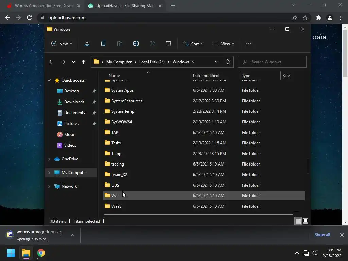The width and height of the screenshot is (348, 261).
Task: Open the New item dropdown
Action: click(62, 44)
